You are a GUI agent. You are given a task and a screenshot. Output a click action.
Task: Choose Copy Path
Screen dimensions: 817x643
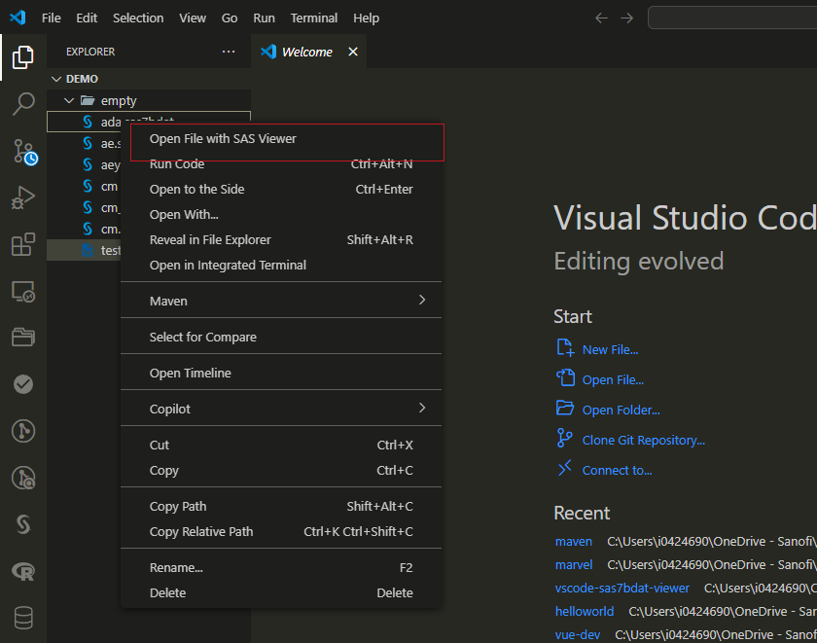281,506
